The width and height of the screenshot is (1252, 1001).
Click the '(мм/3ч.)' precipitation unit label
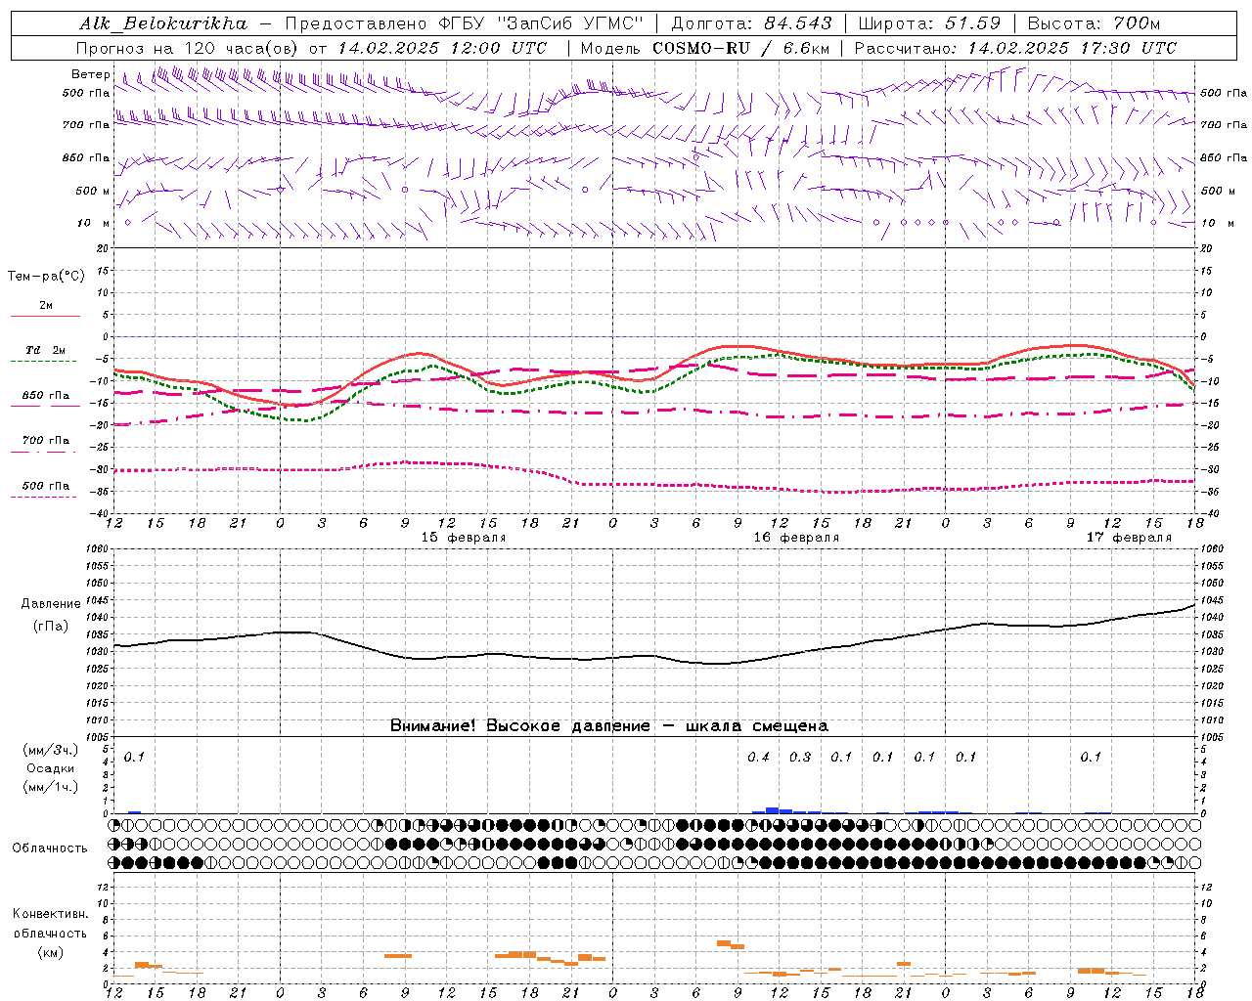click(51, 750)
